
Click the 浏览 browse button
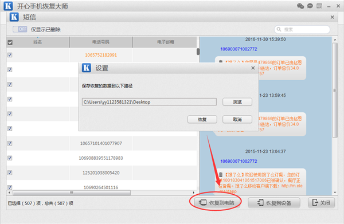click(237, 102)
